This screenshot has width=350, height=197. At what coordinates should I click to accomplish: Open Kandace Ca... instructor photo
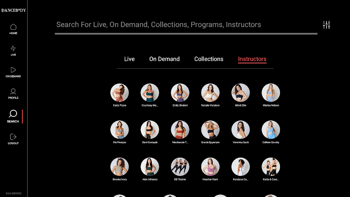tap(241, 167)
